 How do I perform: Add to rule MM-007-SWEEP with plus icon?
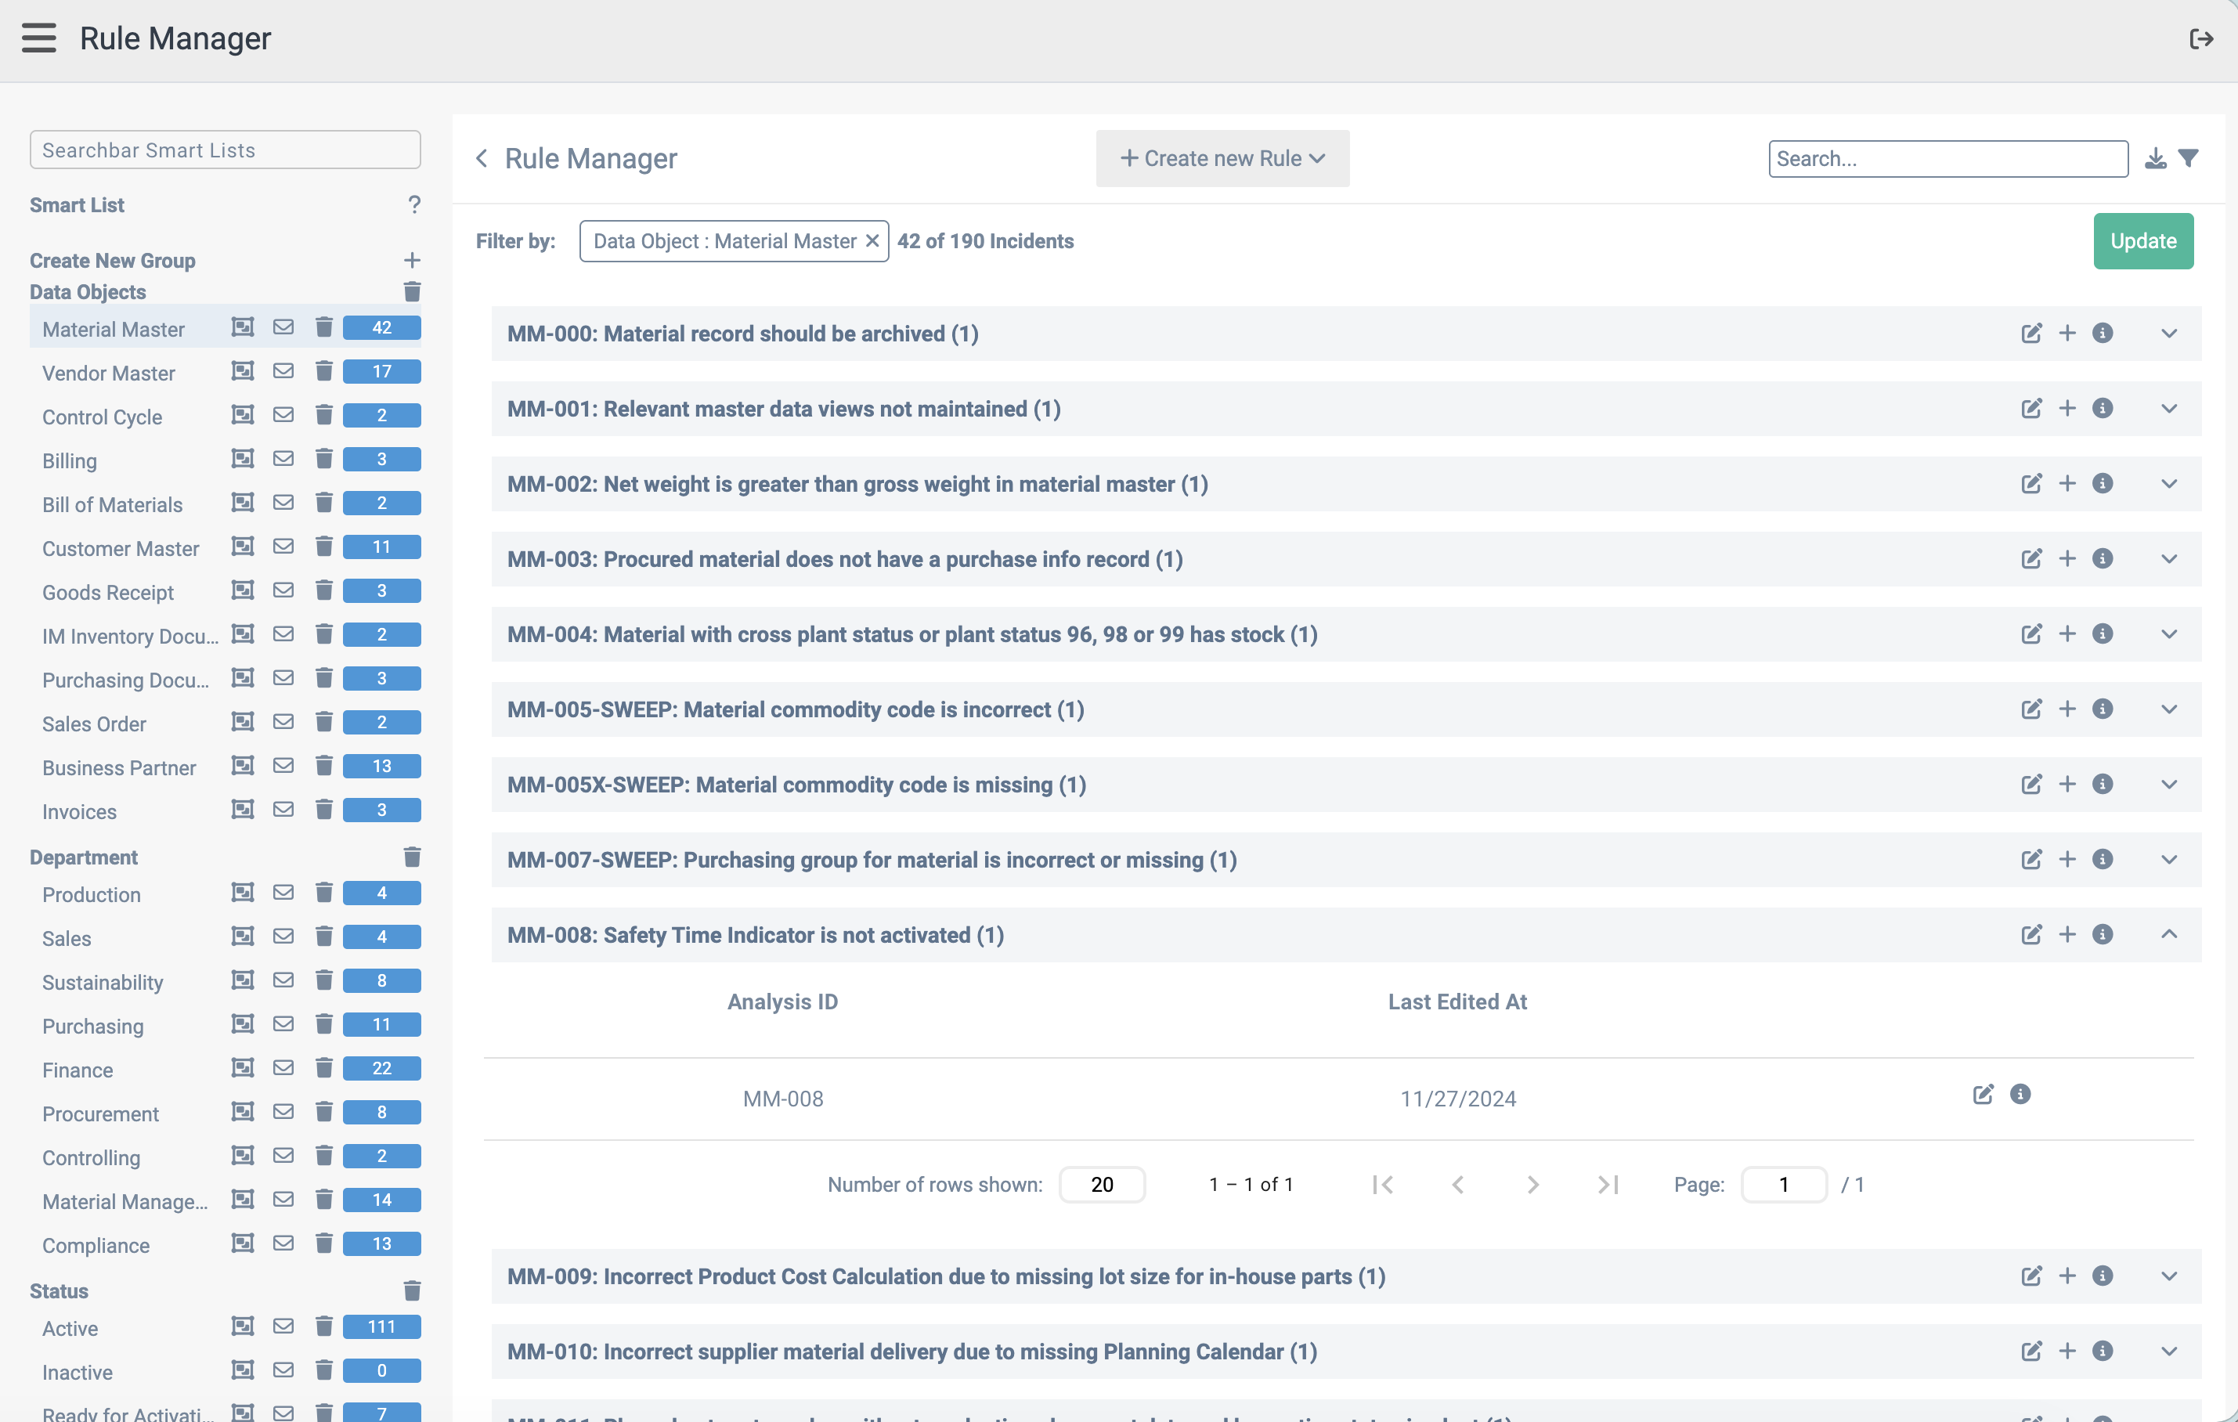(x=2067, y=860)
